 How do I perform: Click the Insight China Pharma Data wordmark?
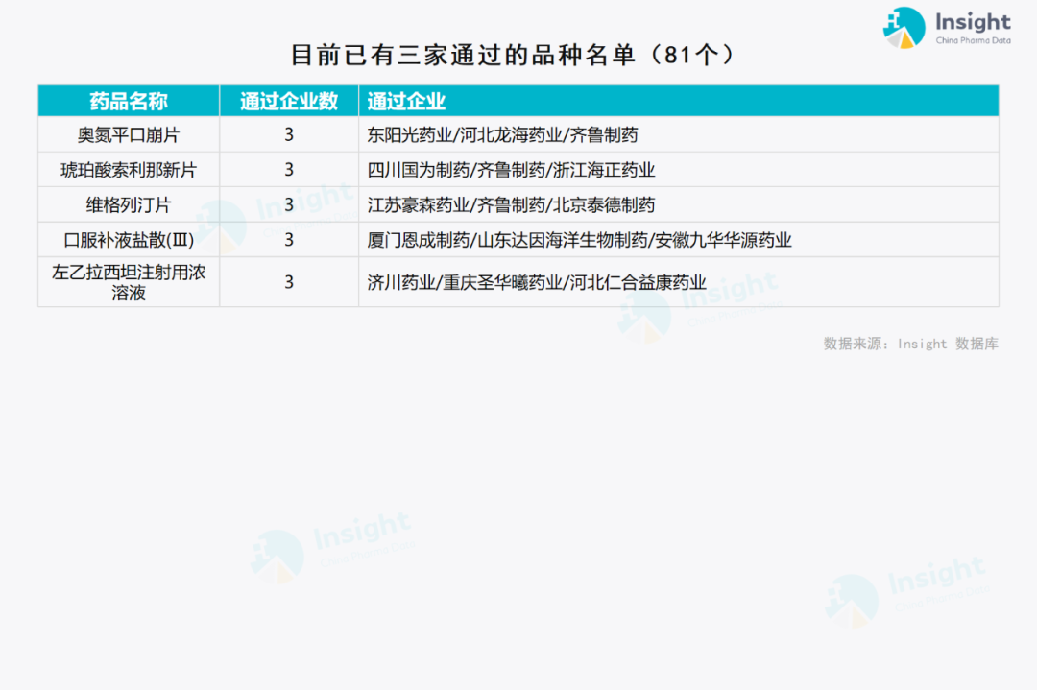coord(973,28)
